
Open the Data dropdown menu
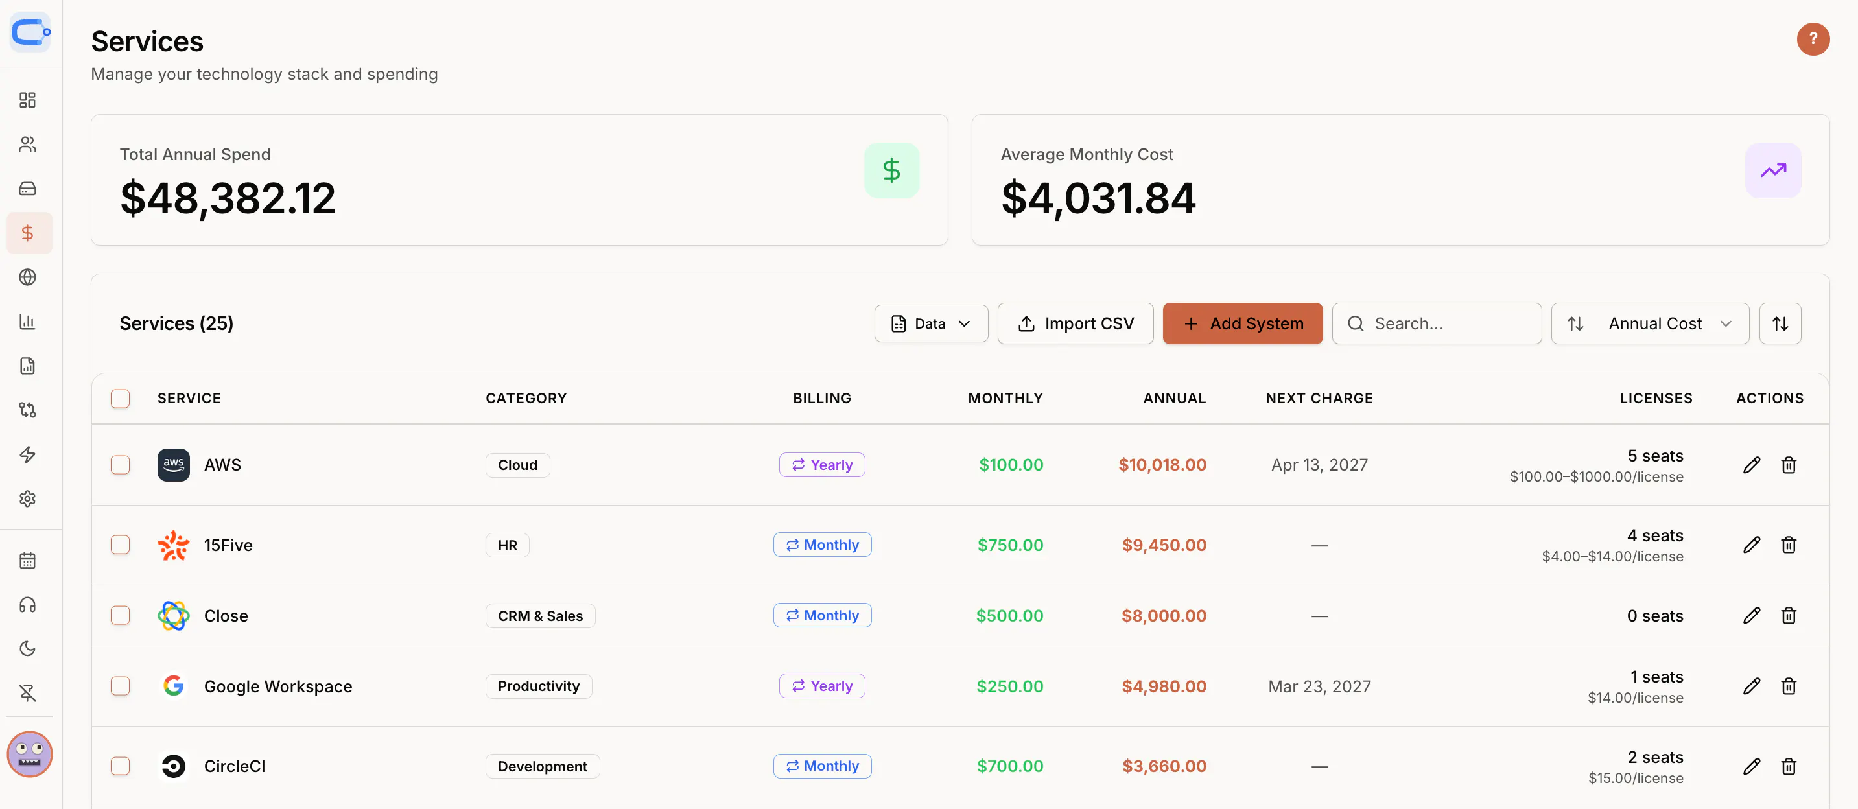pyautogui.click(x=930, y=323)
